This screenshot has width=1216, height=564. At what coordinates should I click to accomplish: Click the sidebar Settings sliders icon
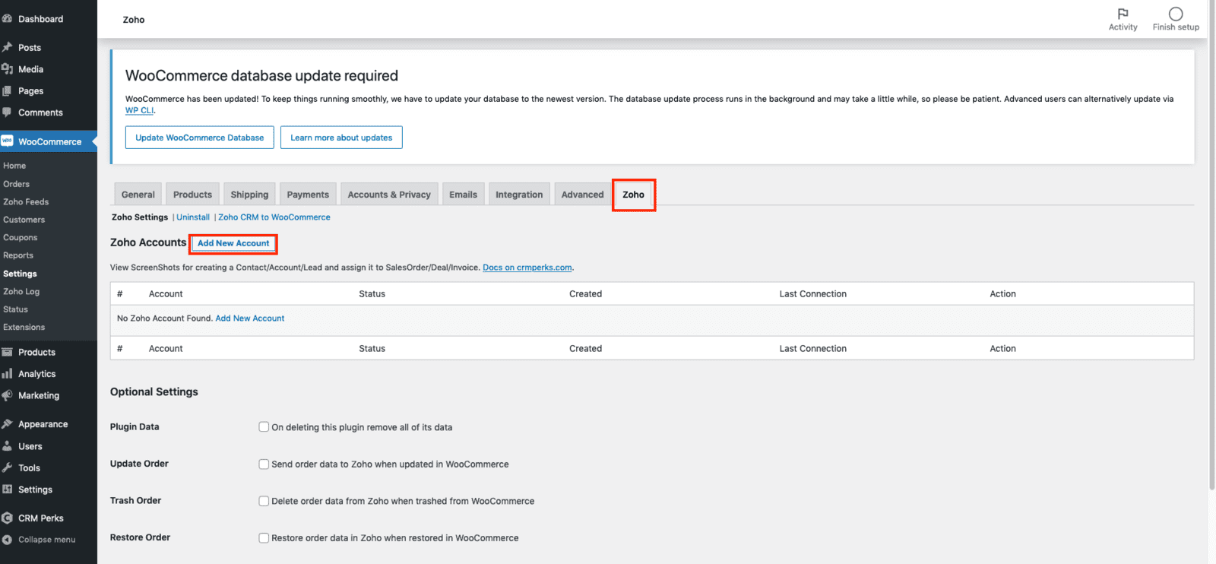click(x=7, y=490)
